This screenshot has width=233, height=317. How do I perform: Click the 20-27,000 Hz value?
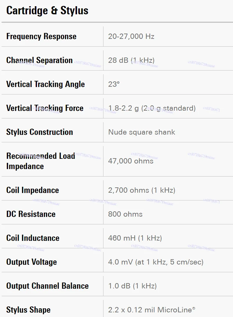(131, 36)
